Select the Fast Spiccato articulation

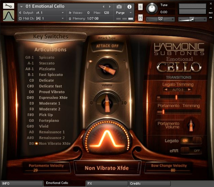pos(51,75)
